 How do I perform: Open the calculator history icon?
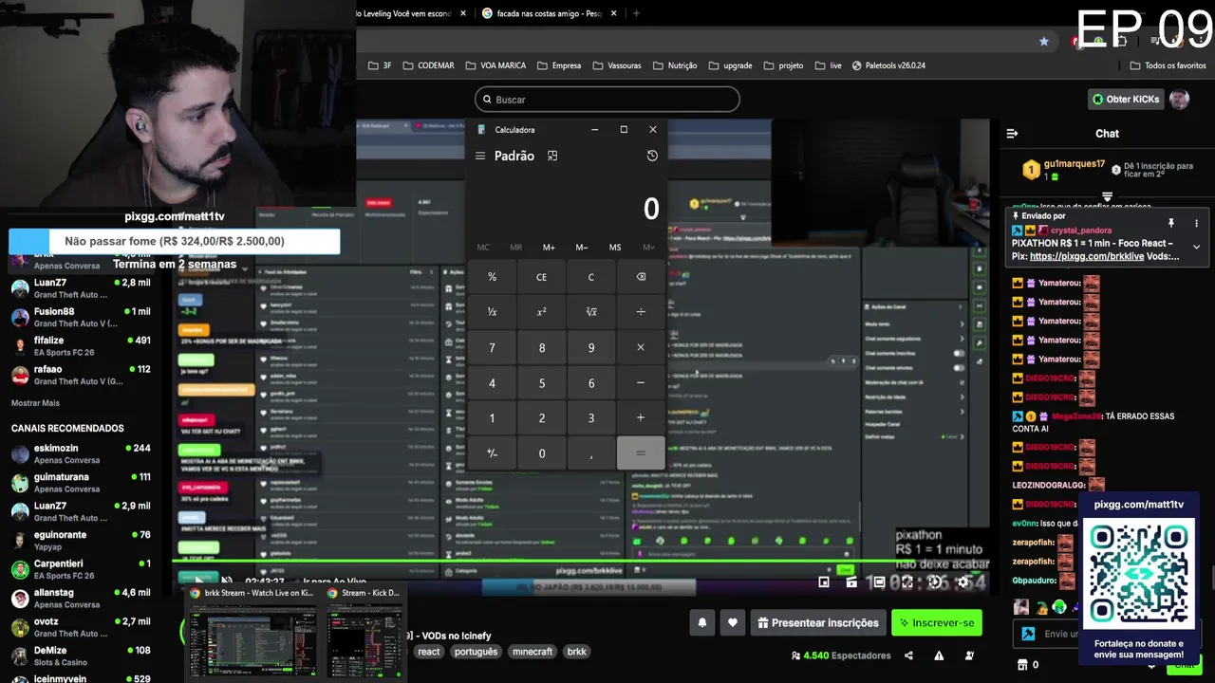652,156
